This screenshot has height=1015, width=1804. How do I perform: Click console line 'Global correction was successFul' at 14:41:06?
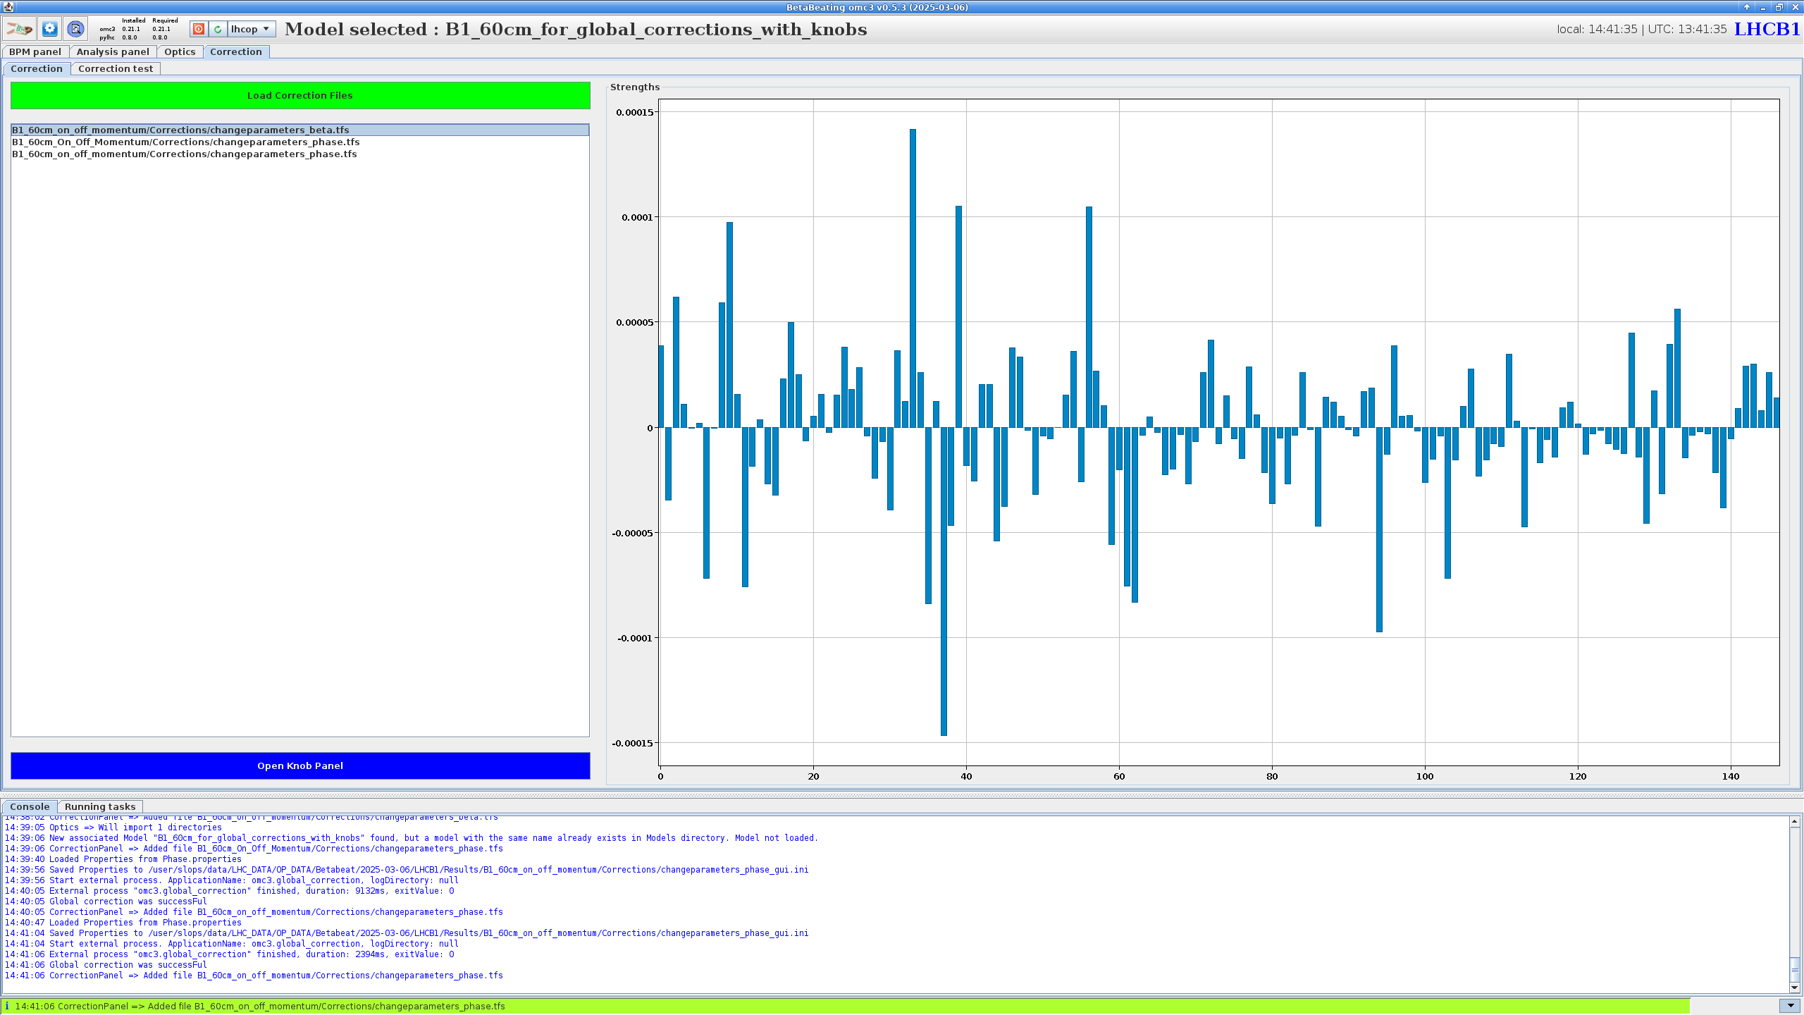(x=106, y=965)
